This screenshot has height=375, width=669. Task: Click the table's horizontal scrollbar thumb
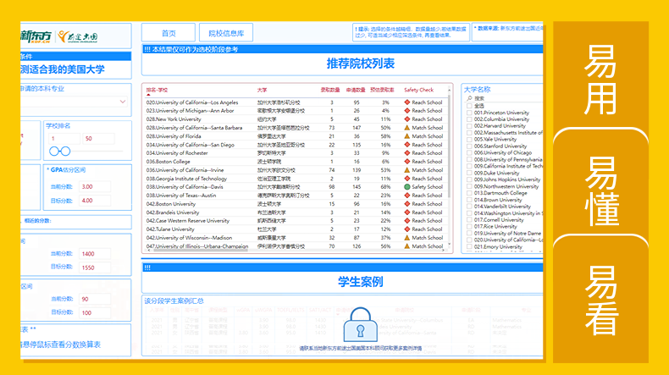coord(201,251)
